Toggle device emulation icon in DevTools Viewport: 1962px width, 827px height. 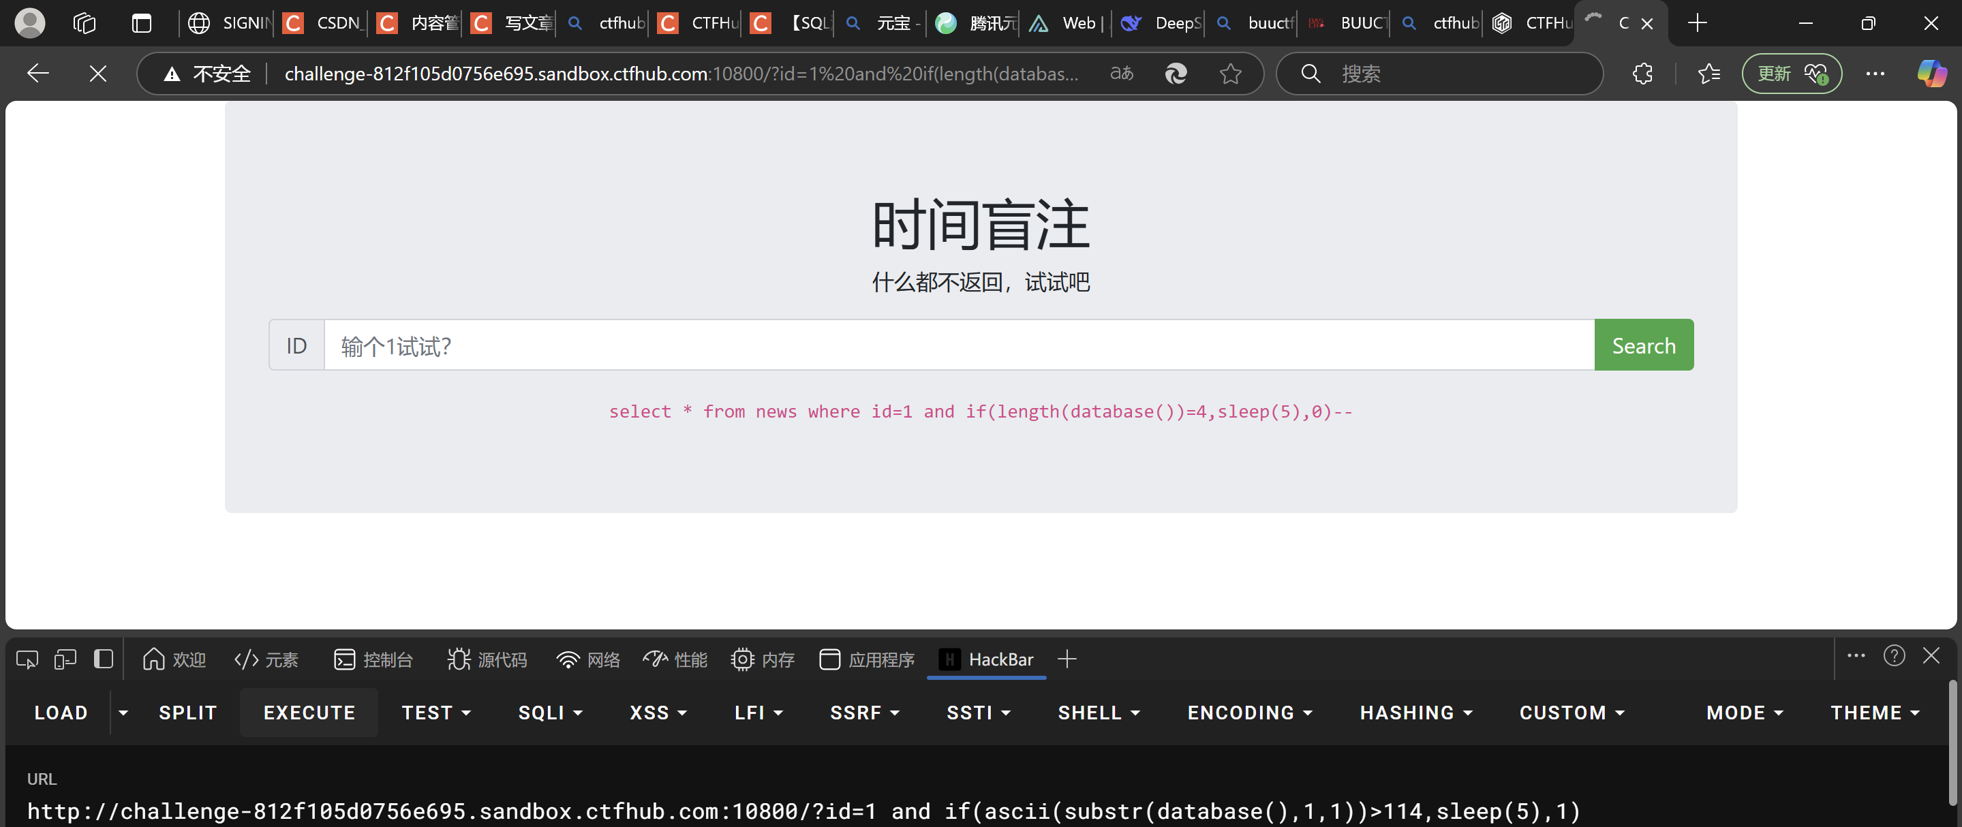point(65,659)
